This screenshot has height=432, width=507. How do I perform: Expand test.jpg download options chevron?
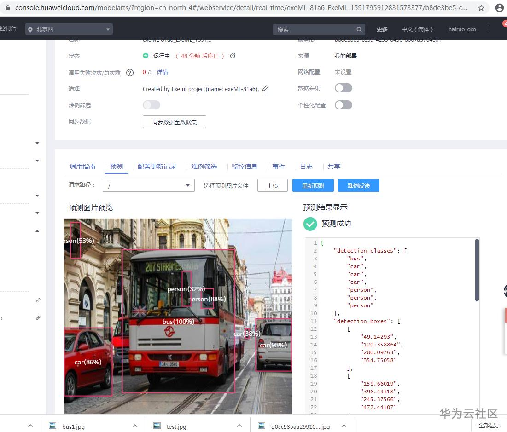tap(239, 426)
